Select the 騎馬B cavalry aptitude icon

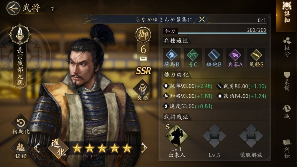pyautogui.click(x=172, y=58)
